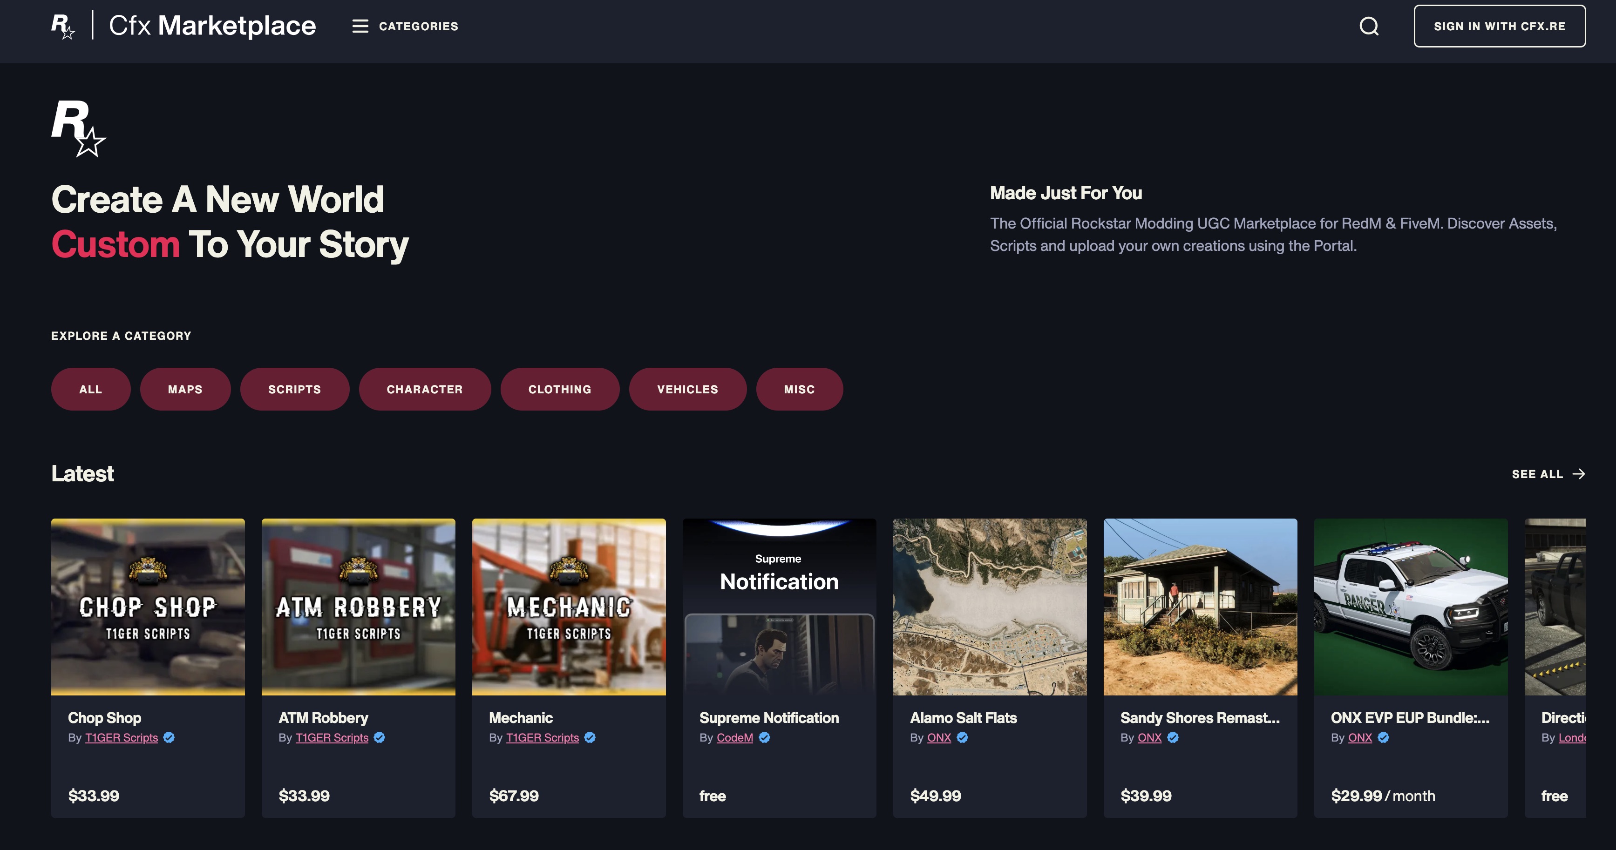Viewport: 1616px width, 850px height.
Task: Open the T1GER Scripts link under ATM Robbery
Action: pos(332,738)
